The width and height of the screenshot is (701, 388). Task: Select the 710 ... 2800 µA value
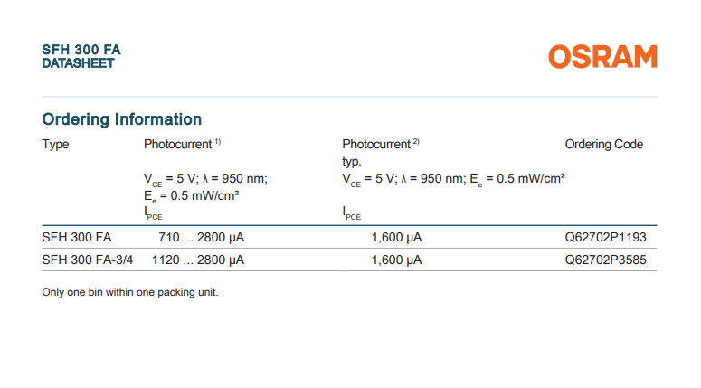tap(201, 237)
